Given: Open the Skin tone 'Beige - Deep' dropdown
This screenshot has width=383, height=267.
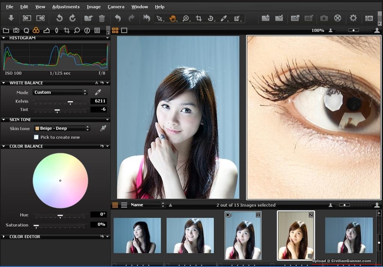Looking at the screenshot, I should (62, 128).
